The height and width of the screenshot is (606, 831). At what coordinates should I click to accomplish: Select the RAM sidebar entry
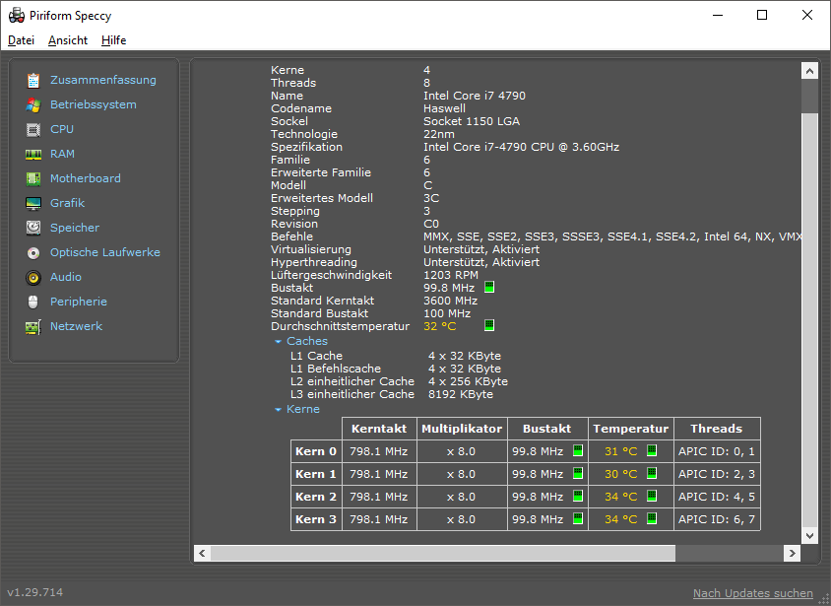tap(63, 155)
